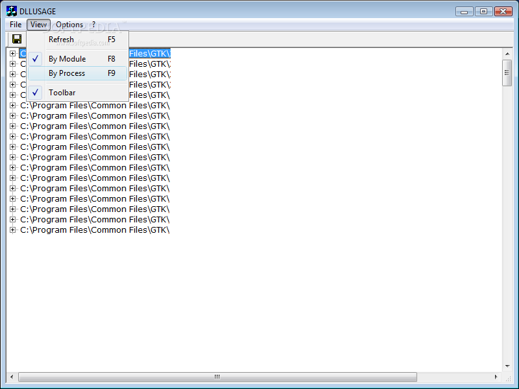Image resolution: width=519 pixels, height=389 pixels.
Task: Expand the highlighted GTK tree row
Action: tap(12, 53)
